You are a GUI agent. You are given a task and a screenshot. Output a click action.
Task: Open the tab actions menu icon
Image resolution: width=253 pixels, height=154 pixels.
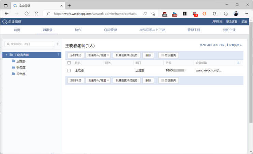6,6
